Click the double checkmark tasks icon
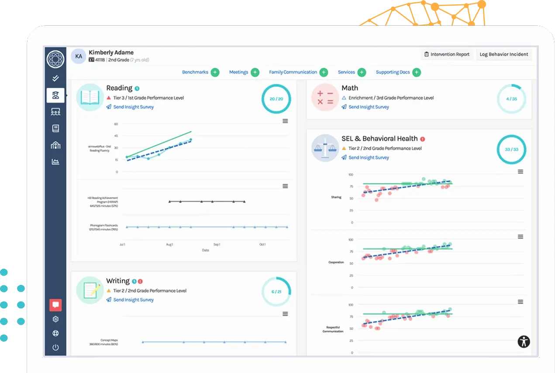Screen dimensions: 555x373 [55, 79]
